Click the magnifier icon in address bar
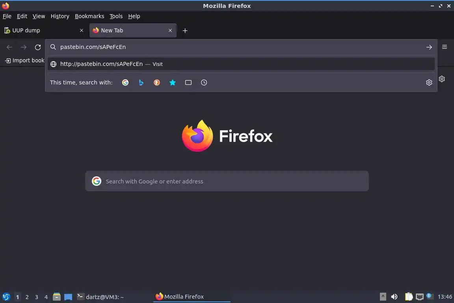This screenshot has height=303, width=454. pos(53,47)
